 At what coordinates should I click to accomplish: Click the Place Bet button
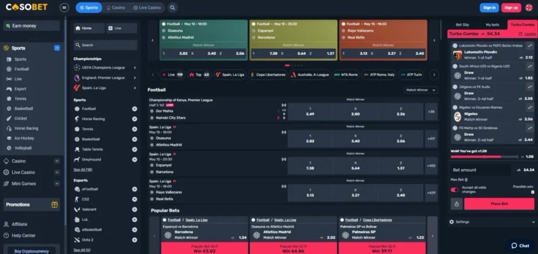tap(499, 204)
